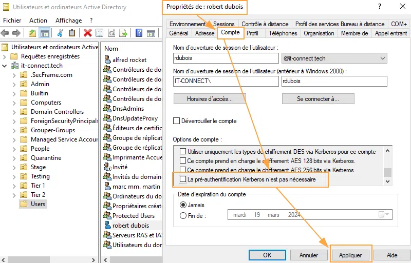Click the red X Delete icon
This screenshot has height=263, width=411.
pyautogui.click(x=87, y=33)
